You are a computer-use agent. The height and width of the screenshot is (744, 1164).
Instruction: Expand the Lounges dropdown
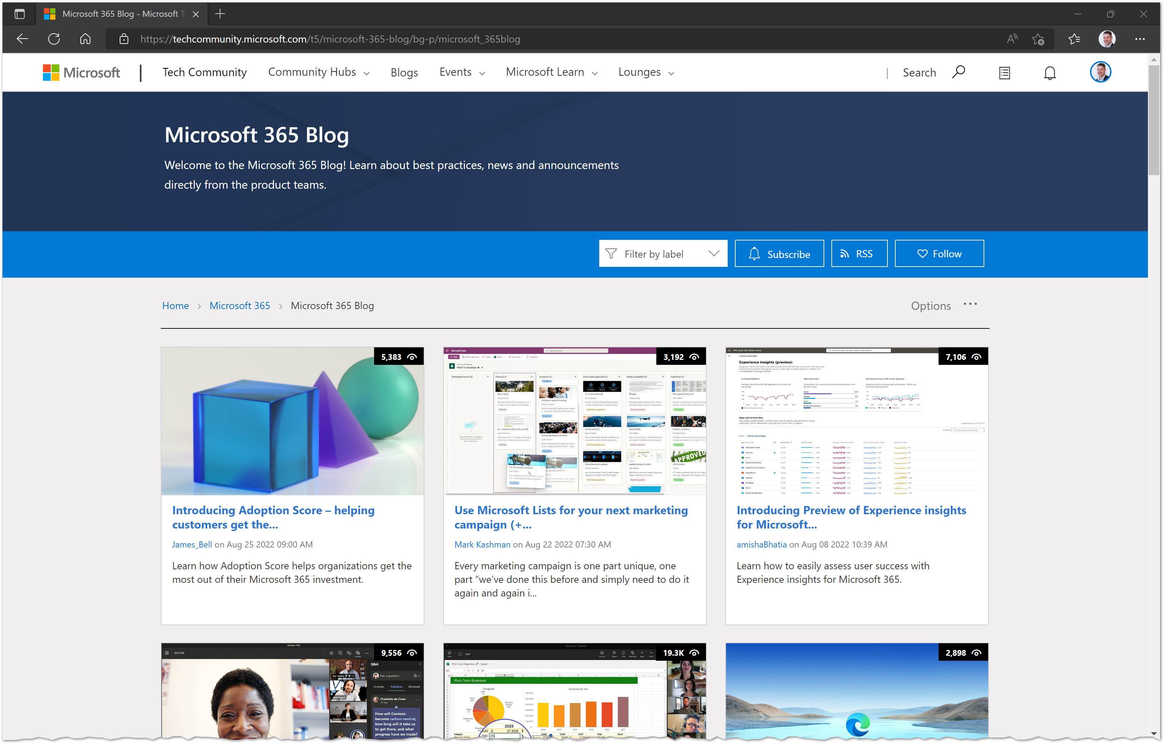point(646,72)
